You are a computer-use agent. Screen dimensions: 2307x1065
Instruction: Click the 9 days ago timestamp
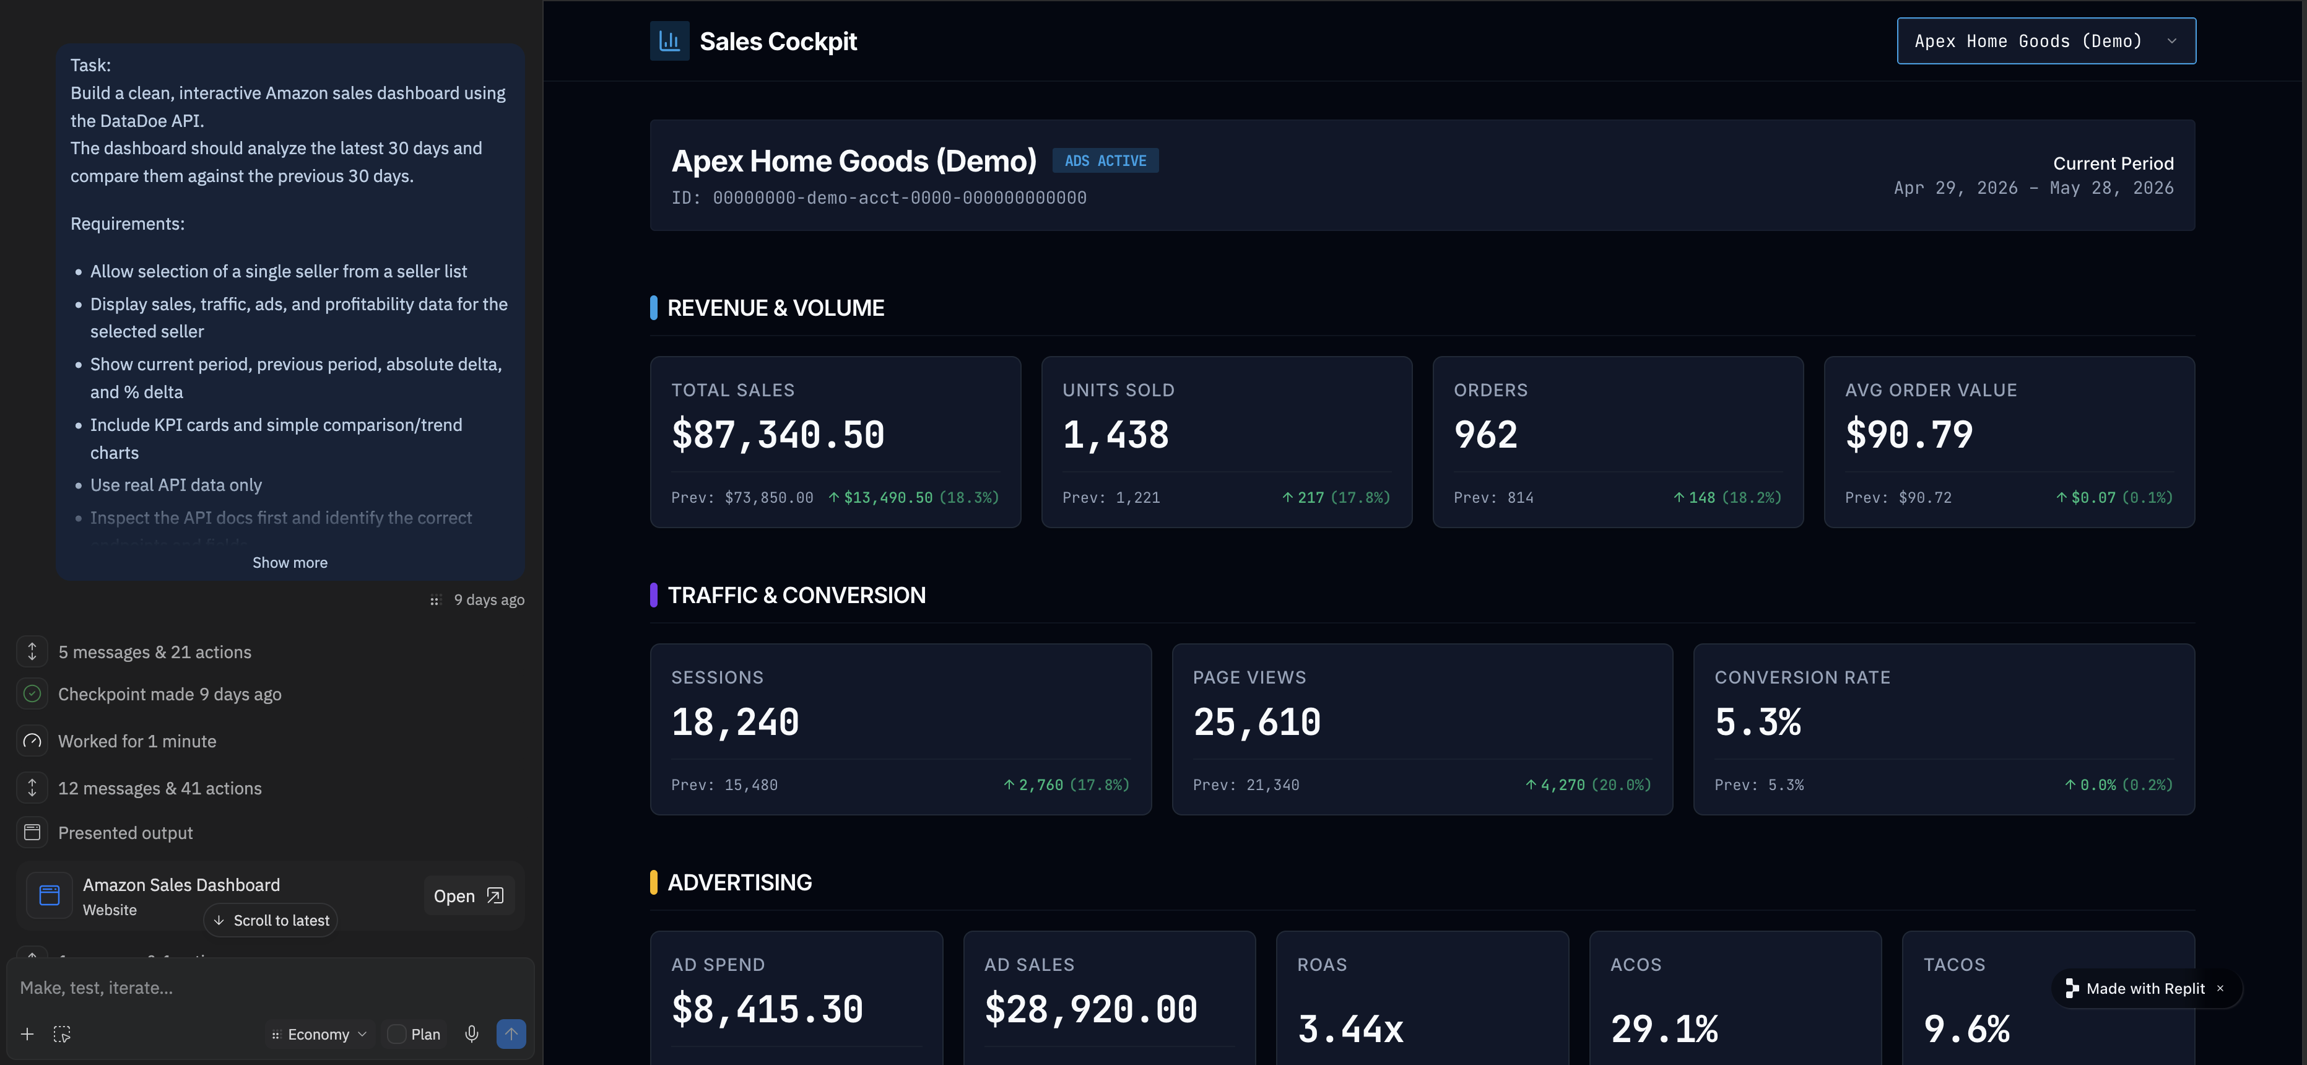[x=489, y=599]
